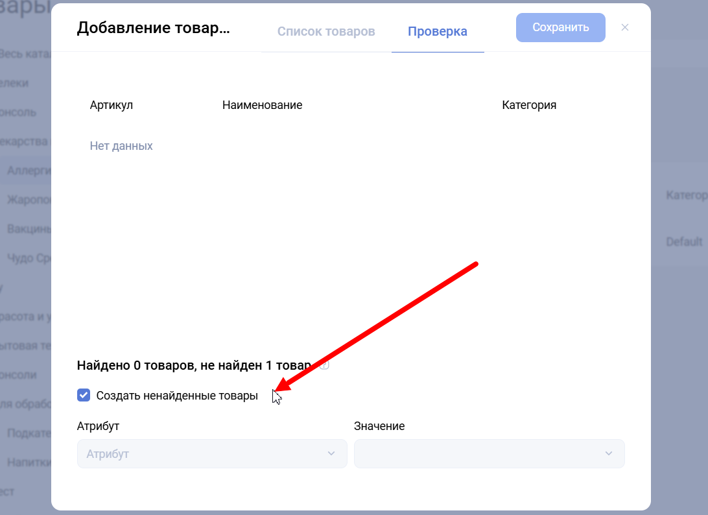Click the Нет данных placeholder row
Image resolution: width=708 pixels, height=515 pixels.
tap(121, 146)
